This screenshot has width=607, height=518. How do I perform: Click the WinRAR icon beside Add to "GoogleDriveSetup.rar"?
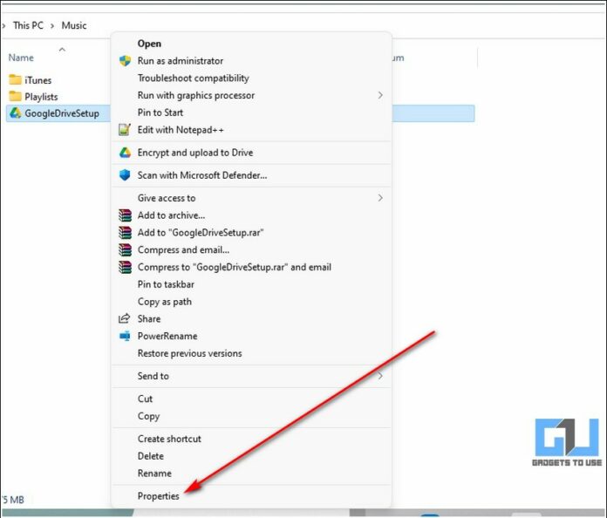(125, 232)
